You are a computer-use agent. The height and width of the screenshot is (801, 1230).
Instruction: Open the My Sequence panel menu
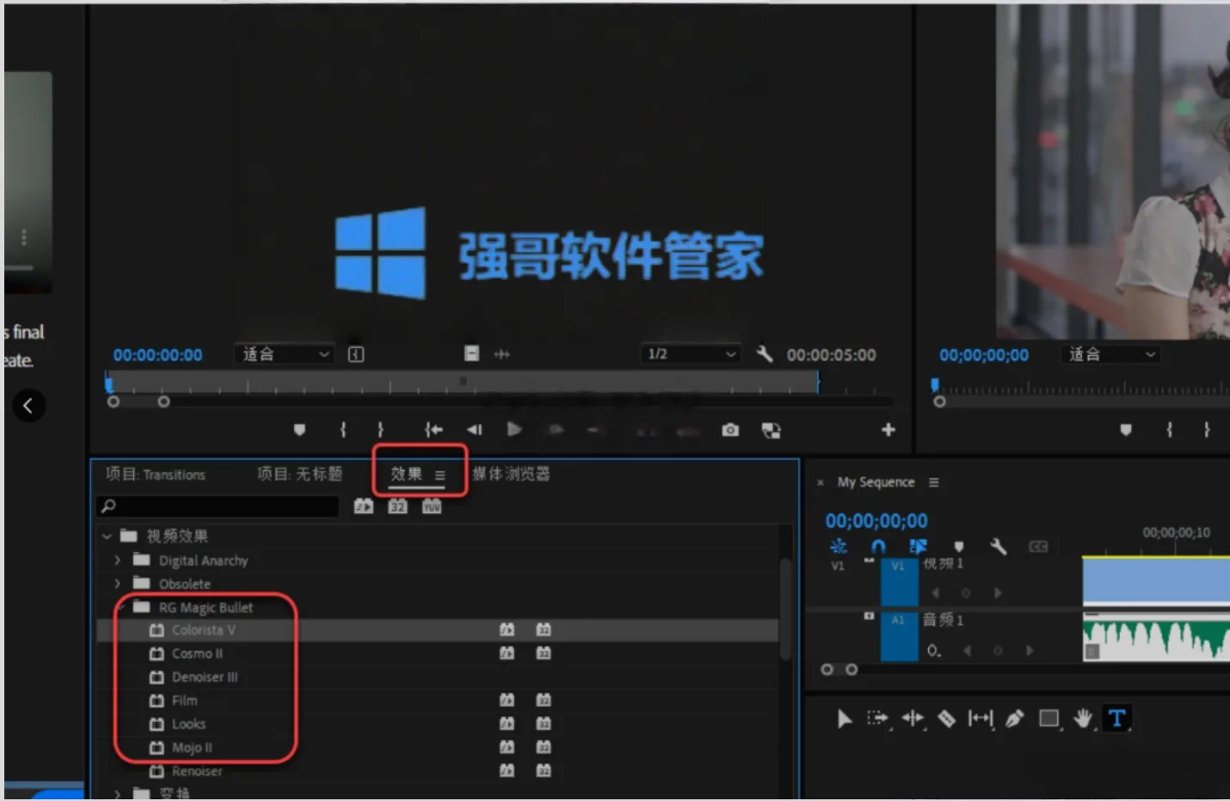pos(934,483)
